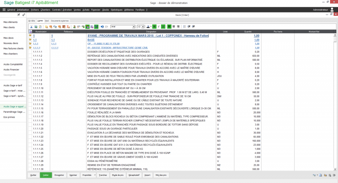Toggle the first green highlighted folder-tree toolbar button

coord(87,27)
